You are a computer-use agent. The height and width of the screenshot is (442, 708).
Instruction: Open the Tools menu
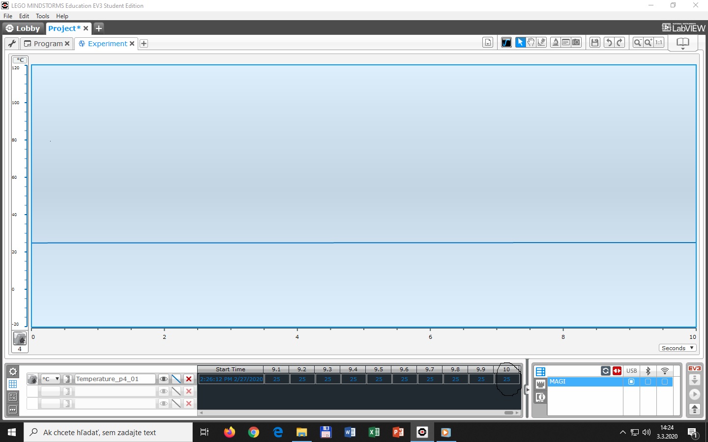tap(42, 16)
